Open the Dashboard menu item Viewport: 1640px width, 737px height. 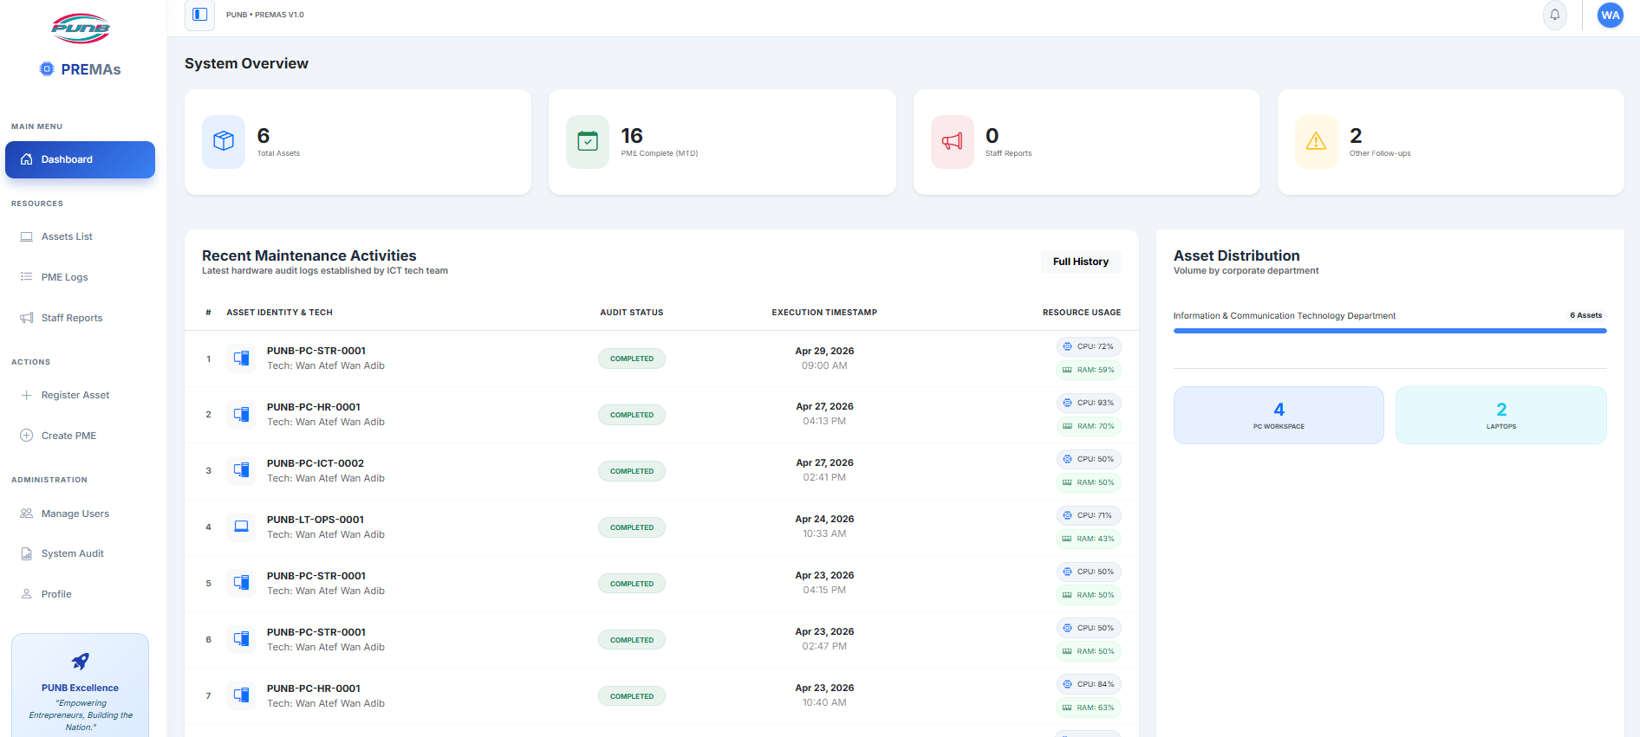coord(81,159)
